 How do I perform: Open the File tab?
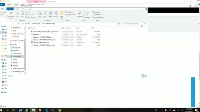(10, 9)
